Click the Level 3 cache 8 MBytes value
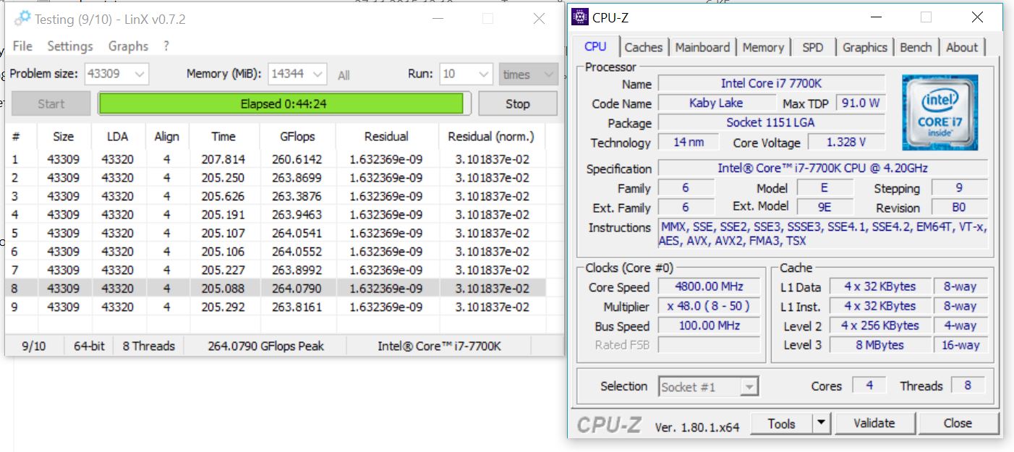1014x452 pixels. pyautogui.click(x=879, y=345)
